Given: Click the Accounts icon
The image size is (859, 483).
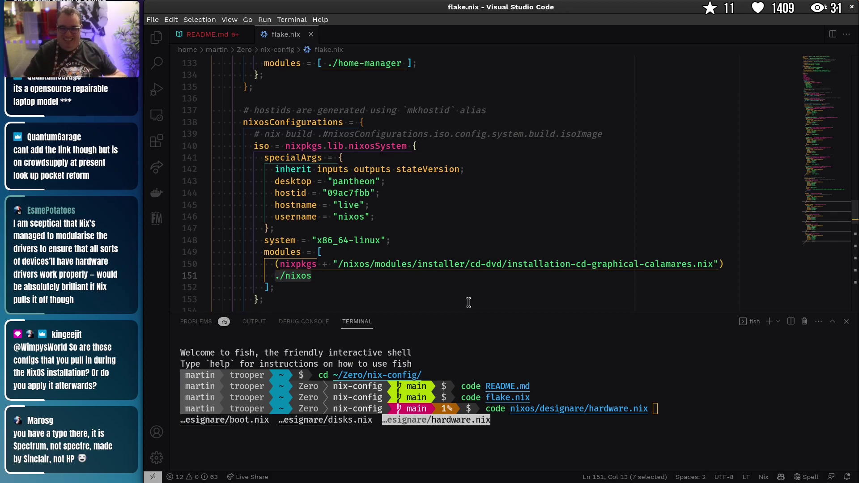Looking at the screenshot, I should click(156, 432).
